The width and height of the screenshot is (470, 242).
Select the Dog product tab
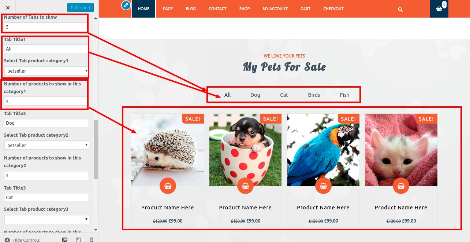point(255,95)
